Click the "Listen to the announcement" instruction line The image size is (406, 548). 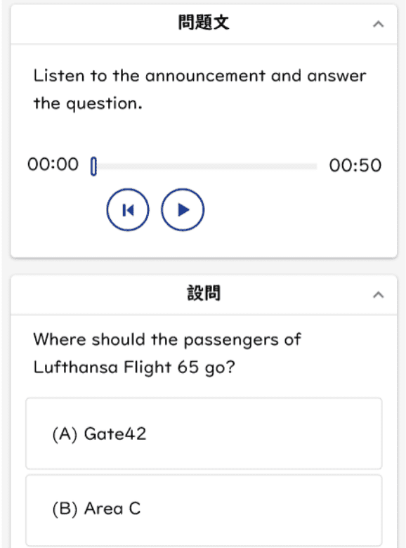point(200,76)
